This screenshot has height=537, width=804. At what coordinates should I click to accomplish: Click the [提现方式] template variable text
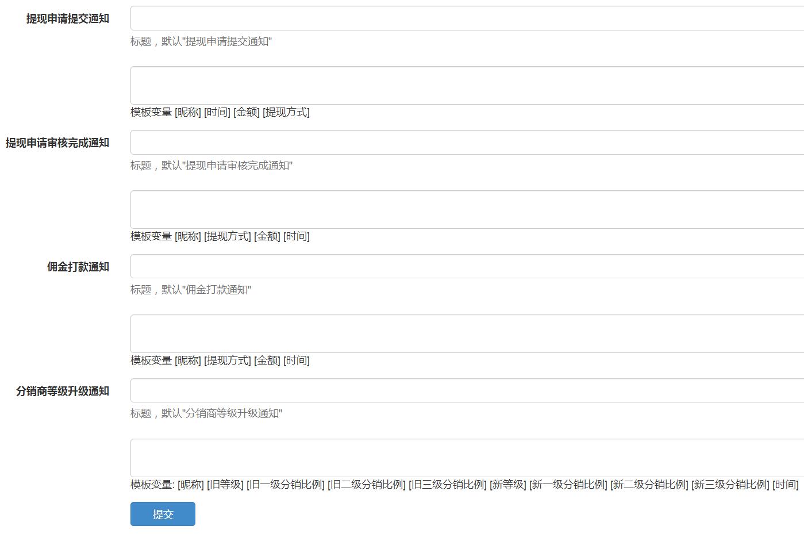click(x=286, y=113)
